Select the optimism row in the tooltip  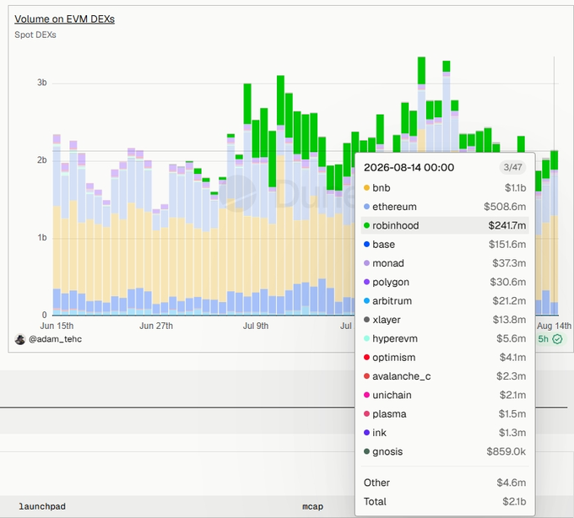[x=445, y=358]
